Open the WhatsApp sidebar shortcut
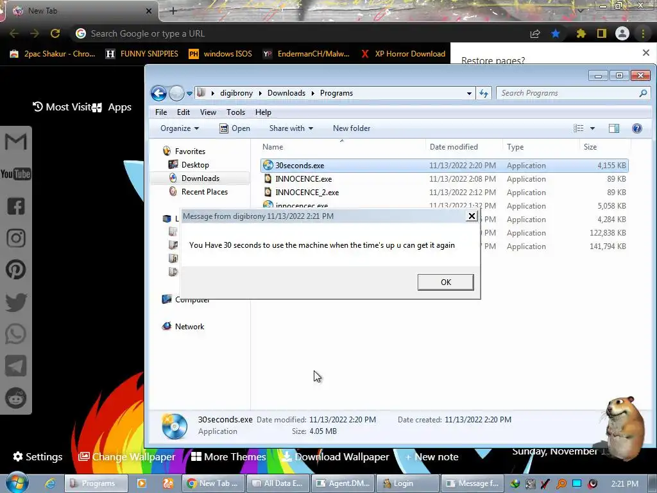657x493 pixels. [x=15, y=334]
